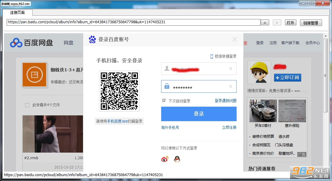
Task: Open the 网盘 menu item
Action: click(69, 43)
